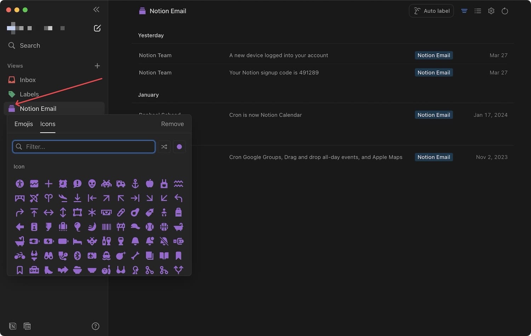Image resolution: width=531 pixels, height=336 pixels.
Task: Open 'A new device logged into your account'
Action: coord(279,56)
